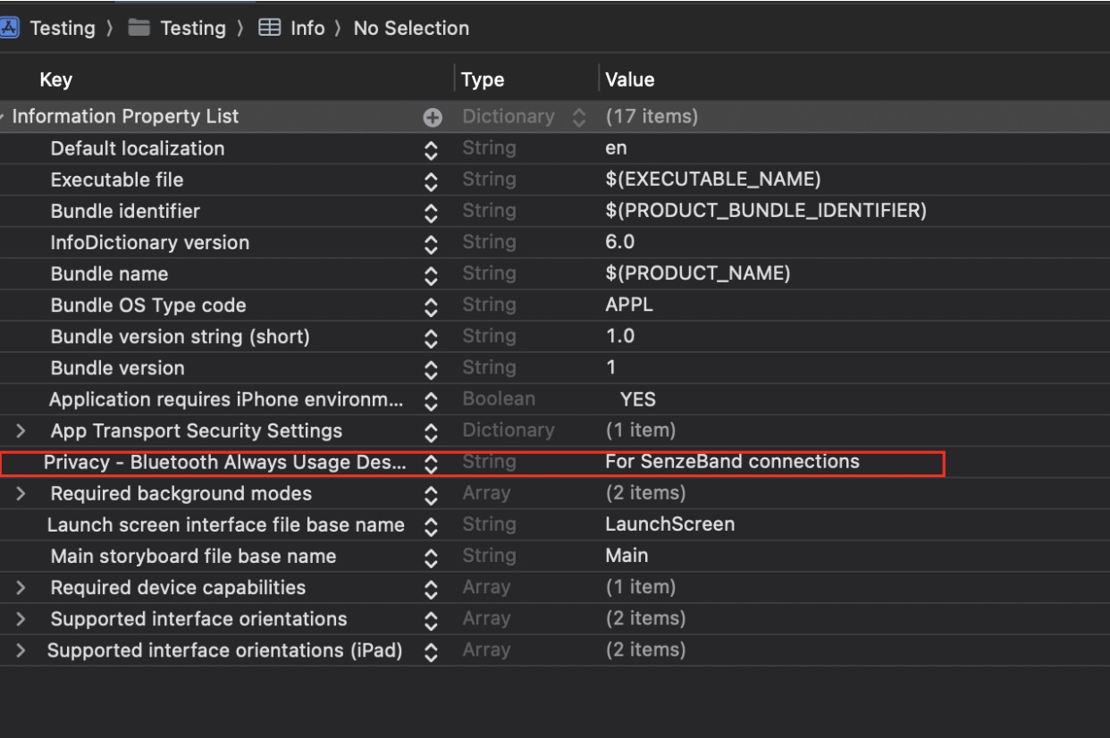Expand the Required background modes array
This screenshot has height=738, width=1110.
tap(19, 492)
